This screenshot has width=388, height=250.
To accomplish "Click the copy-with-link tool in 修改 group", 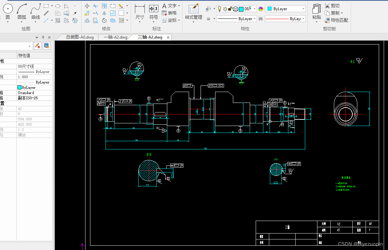I will click(87, 13).
